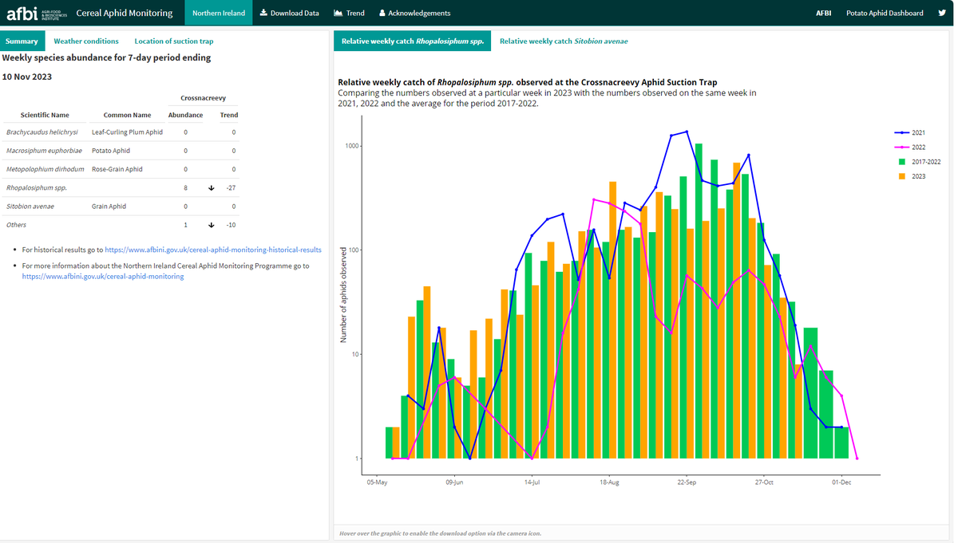Select the Location of suction trap tab
This screenshot has width=958, height=543.
[x=173, y=41]
